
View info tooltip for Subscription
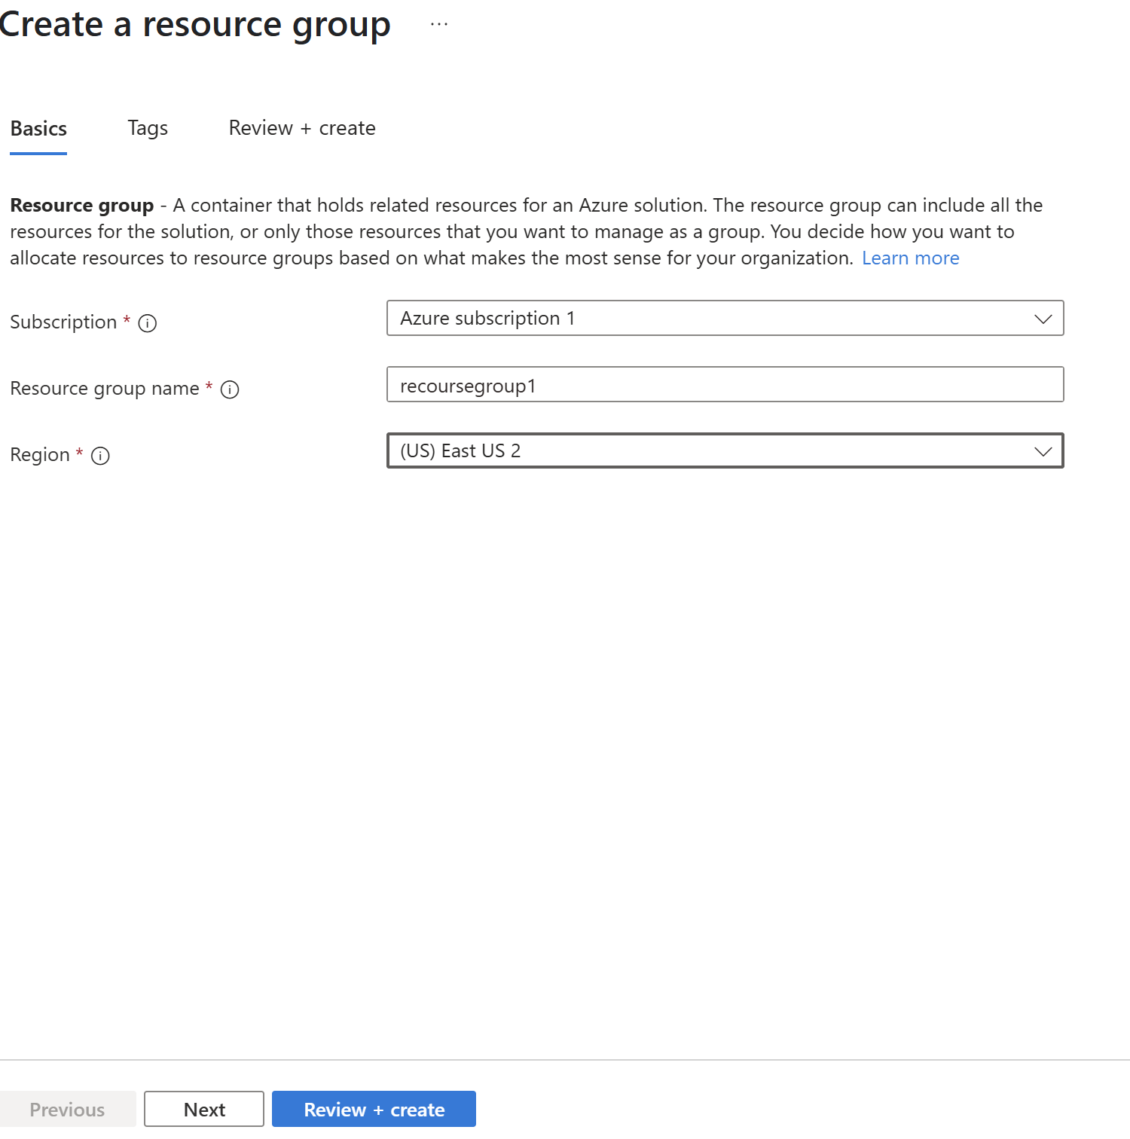pos(148,323)
